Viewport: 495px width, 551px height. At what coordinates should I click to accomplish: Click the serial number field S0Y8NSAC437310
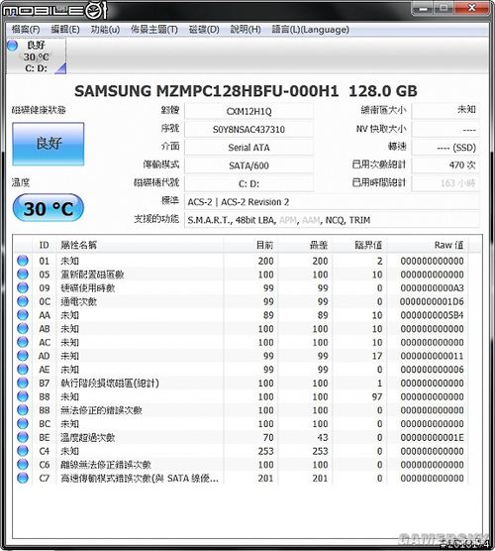coord(248,129)
